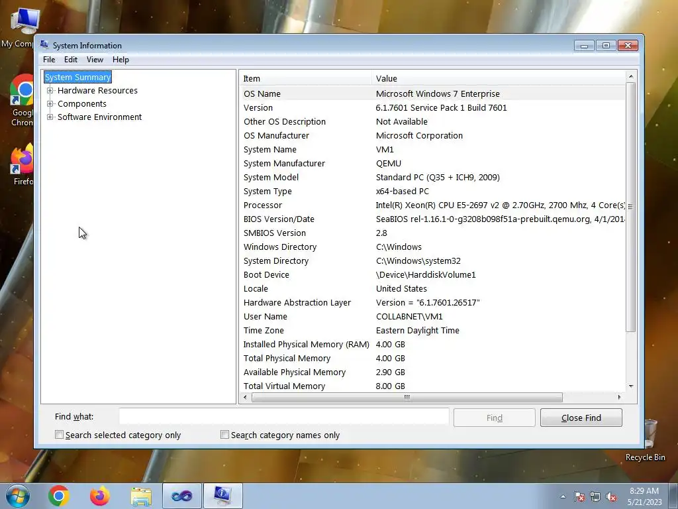Select the SMBIOS Version row
Viewport: 678px width, 509px height.
click(x=432, y=233)
